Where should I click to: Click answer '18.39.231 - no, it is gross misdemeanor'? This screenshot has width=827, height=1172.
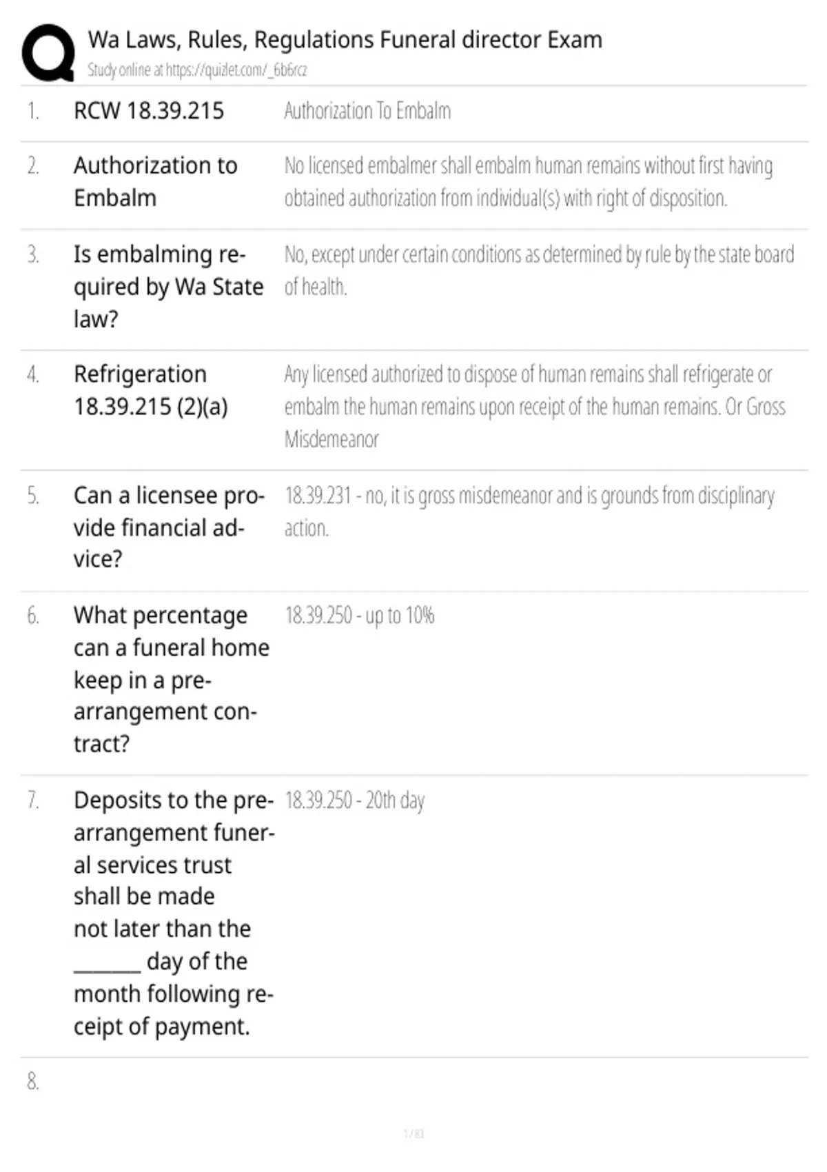pyautogui.click(x=529, y=512)
